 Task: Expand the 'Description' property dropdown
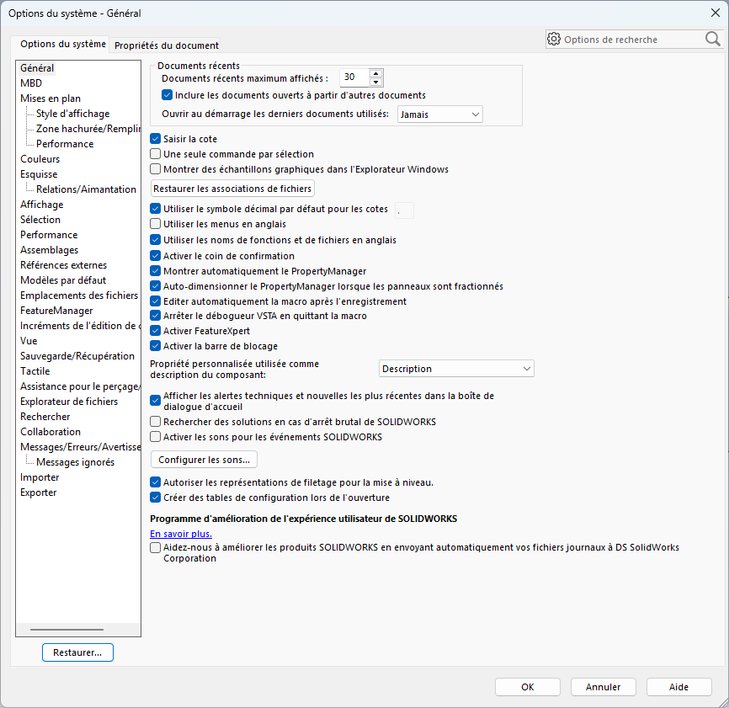pyautogui.click(x=455, y=369)
